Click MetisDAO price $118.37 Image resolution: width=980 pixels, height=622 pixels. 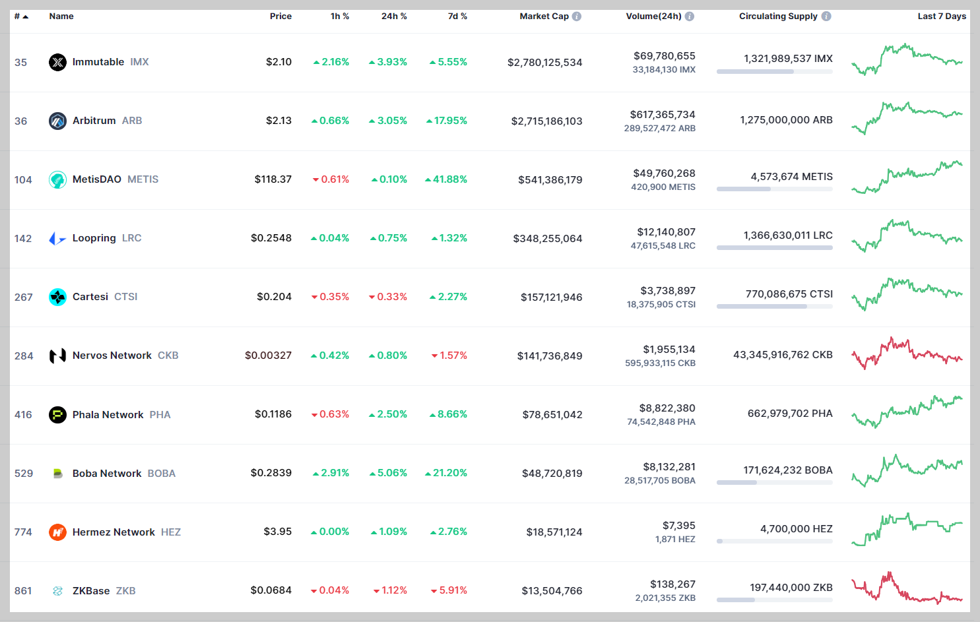[273, 179]
